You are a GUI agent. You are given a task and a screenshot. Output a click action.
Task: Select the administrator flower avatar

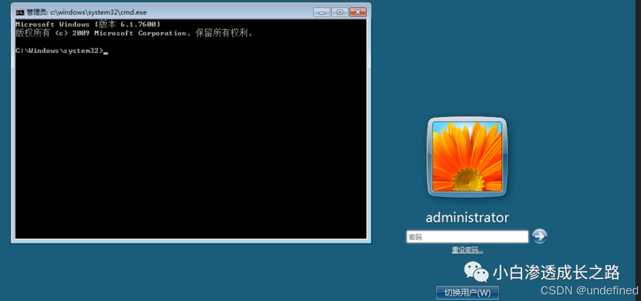pos(467,157)
